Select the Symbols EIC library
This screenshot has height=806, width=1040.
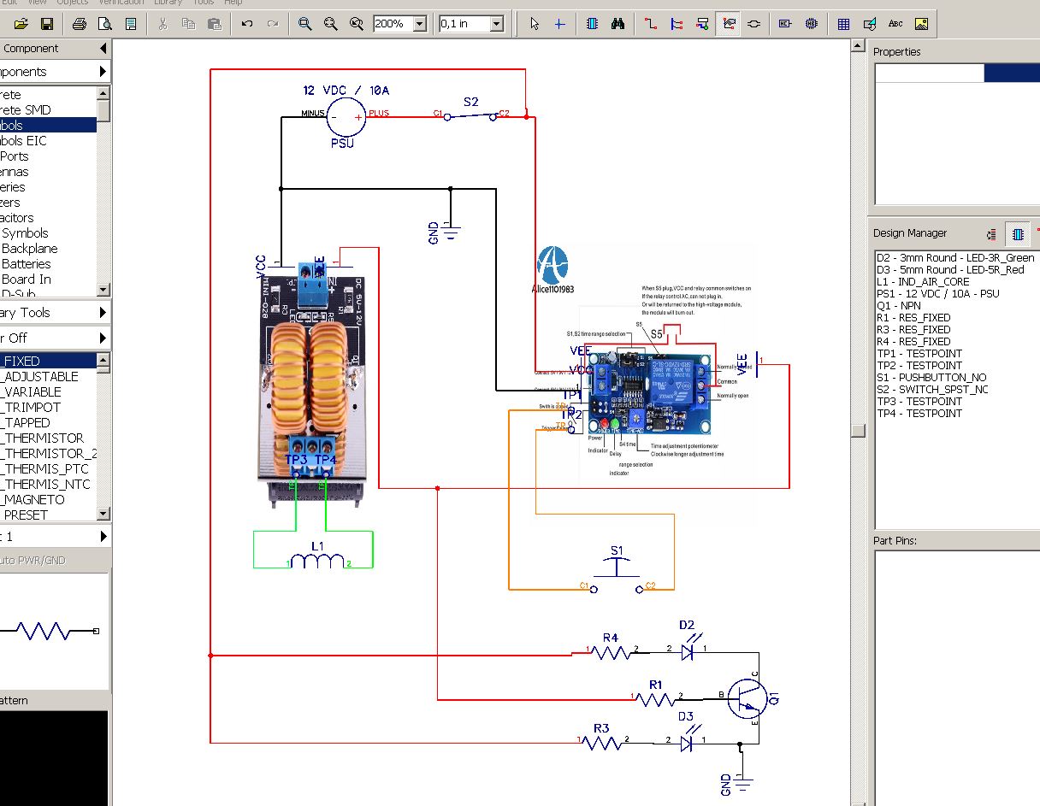(x=48, y=141)
